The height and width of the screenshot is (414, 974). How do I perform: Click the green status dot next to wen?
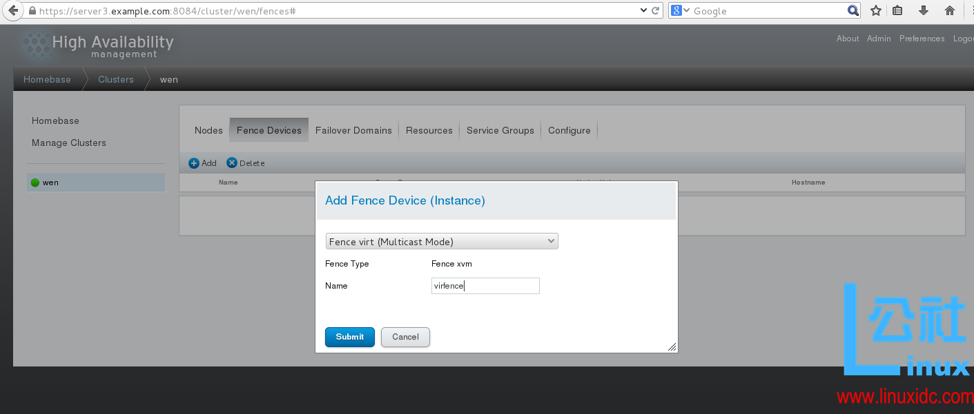coord(36,182)
